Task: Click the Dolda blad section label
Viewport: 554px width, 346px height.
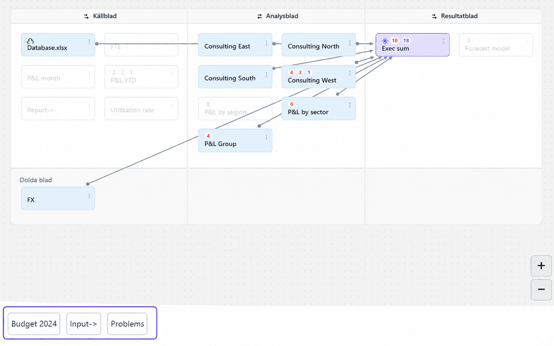Action: point(36,180)
